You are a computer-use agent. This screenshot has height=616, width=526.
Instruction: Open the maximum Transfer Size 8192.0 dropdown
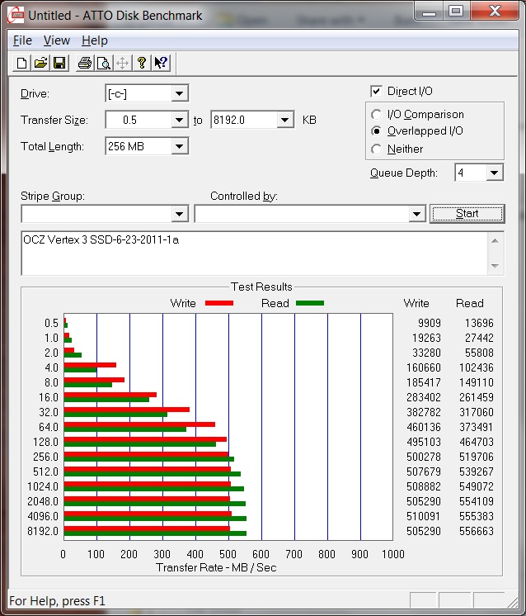click(x=285, y=120)
